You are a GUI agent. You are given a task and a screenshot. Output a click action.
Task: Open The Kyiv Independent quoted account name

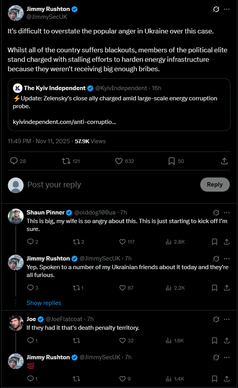[55, 88]
